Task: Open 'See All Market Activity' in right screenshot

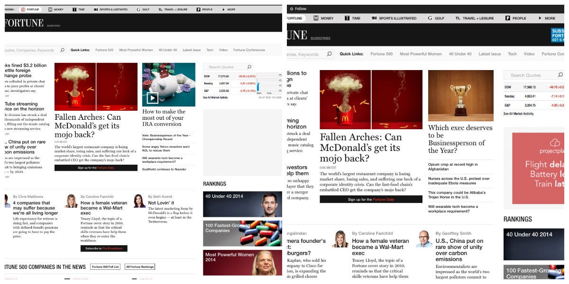Action: pos(518,114)
